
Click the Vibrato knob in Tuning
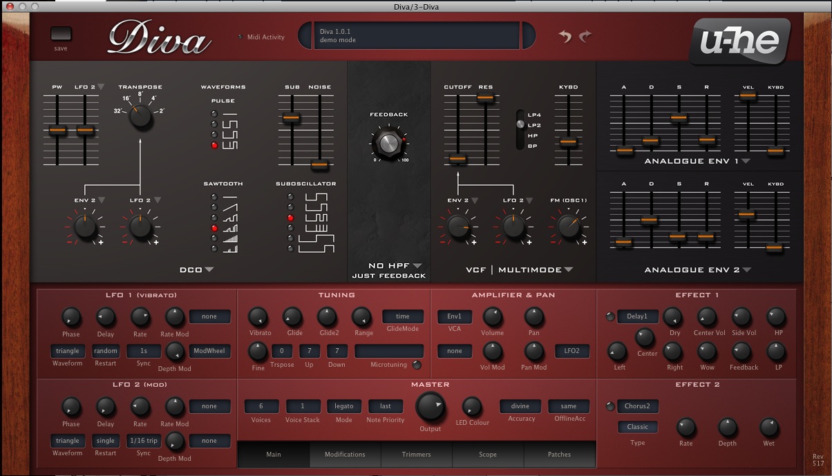point(258,317)
